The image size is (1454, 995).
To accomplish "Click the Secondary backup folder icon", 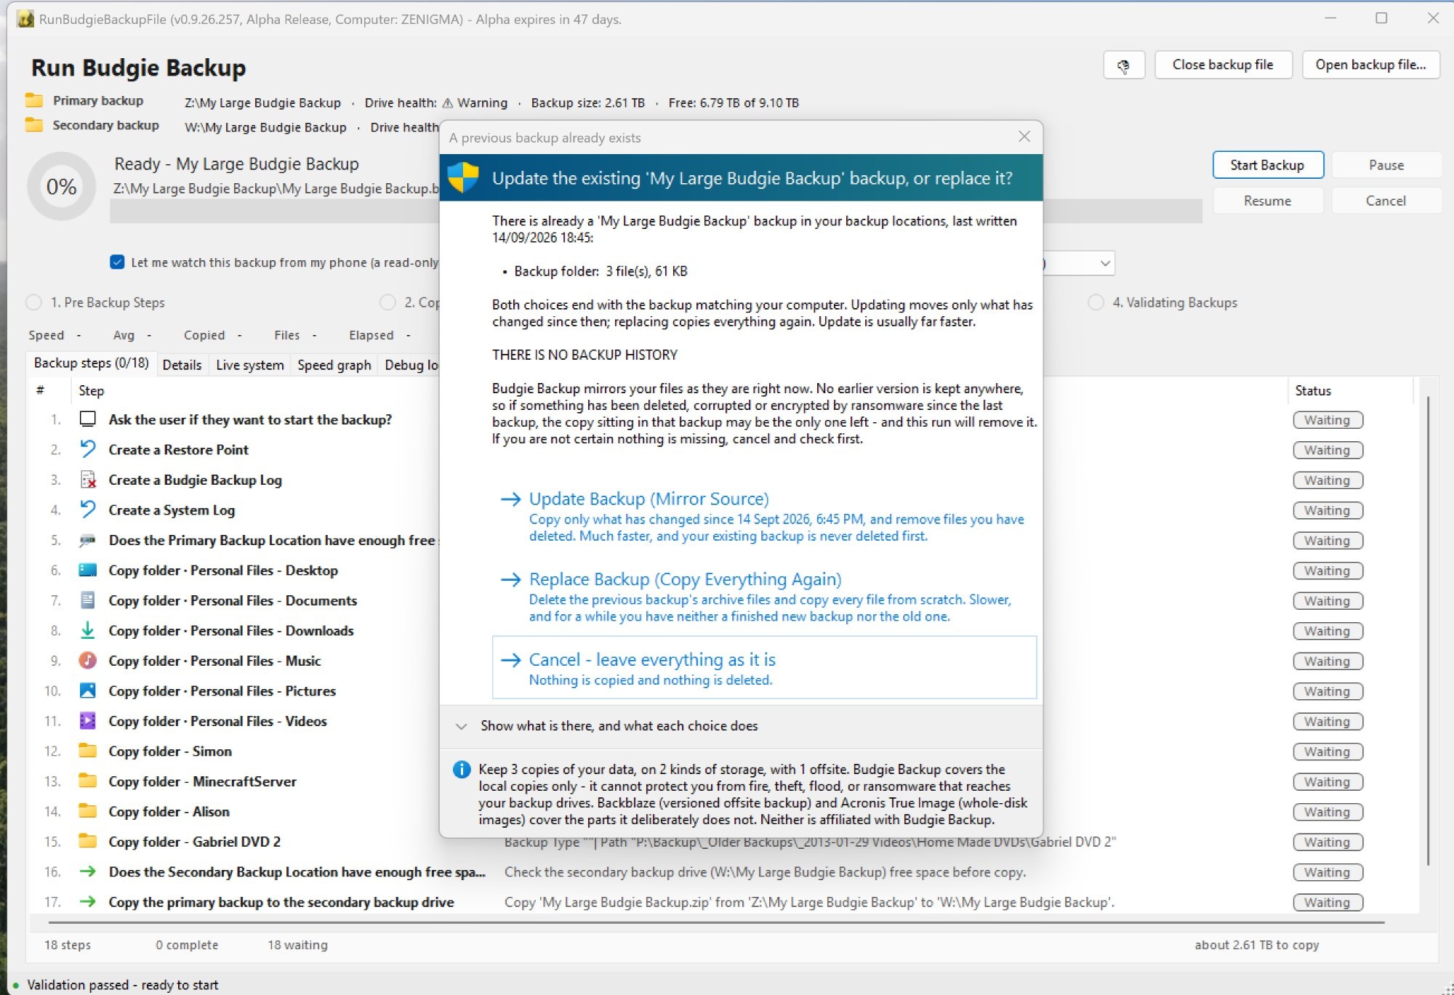I will click(x=33, y=125).
